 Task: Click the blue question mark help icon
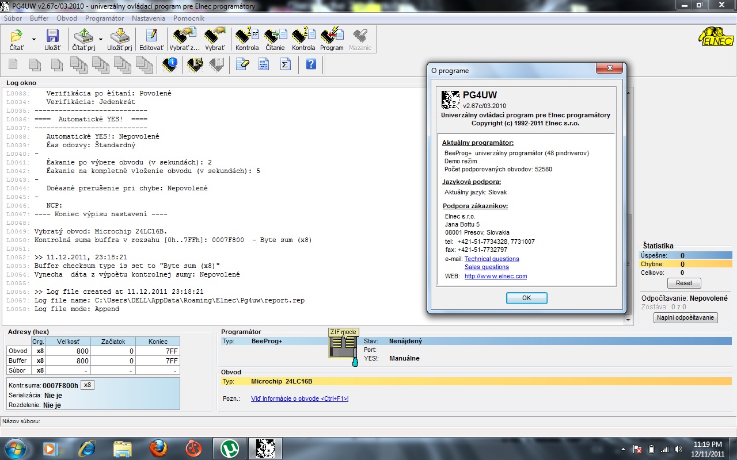(311, 64)
